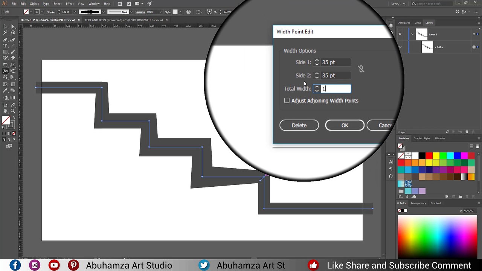This screenshot has width=482, height=271.
Task: Select the Mesh tool
Action: pyautogui.click(x=5, y=84)
